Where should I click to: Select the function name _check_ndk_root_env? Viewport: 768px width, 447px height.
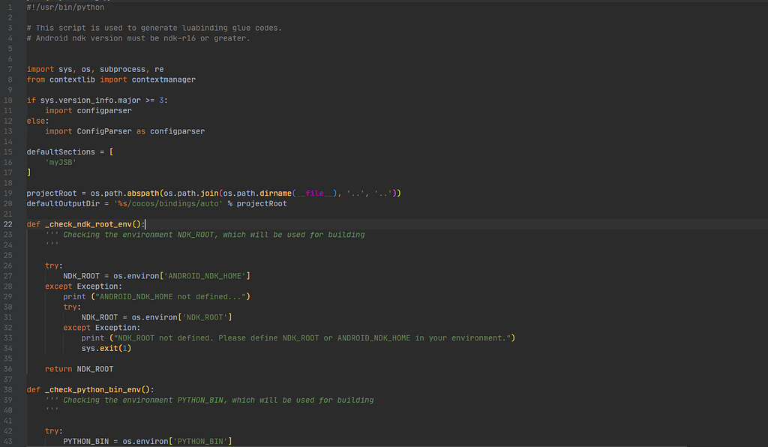[88, 223]
